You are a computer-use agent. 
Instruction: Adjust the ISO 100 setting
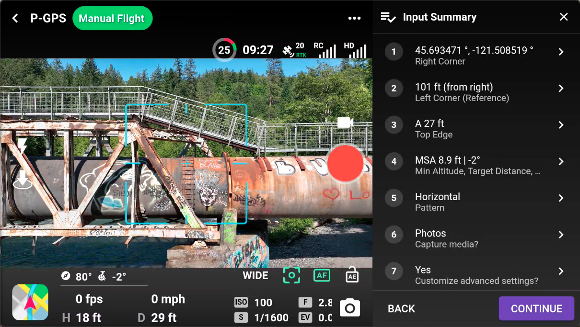tap(253, 303)
